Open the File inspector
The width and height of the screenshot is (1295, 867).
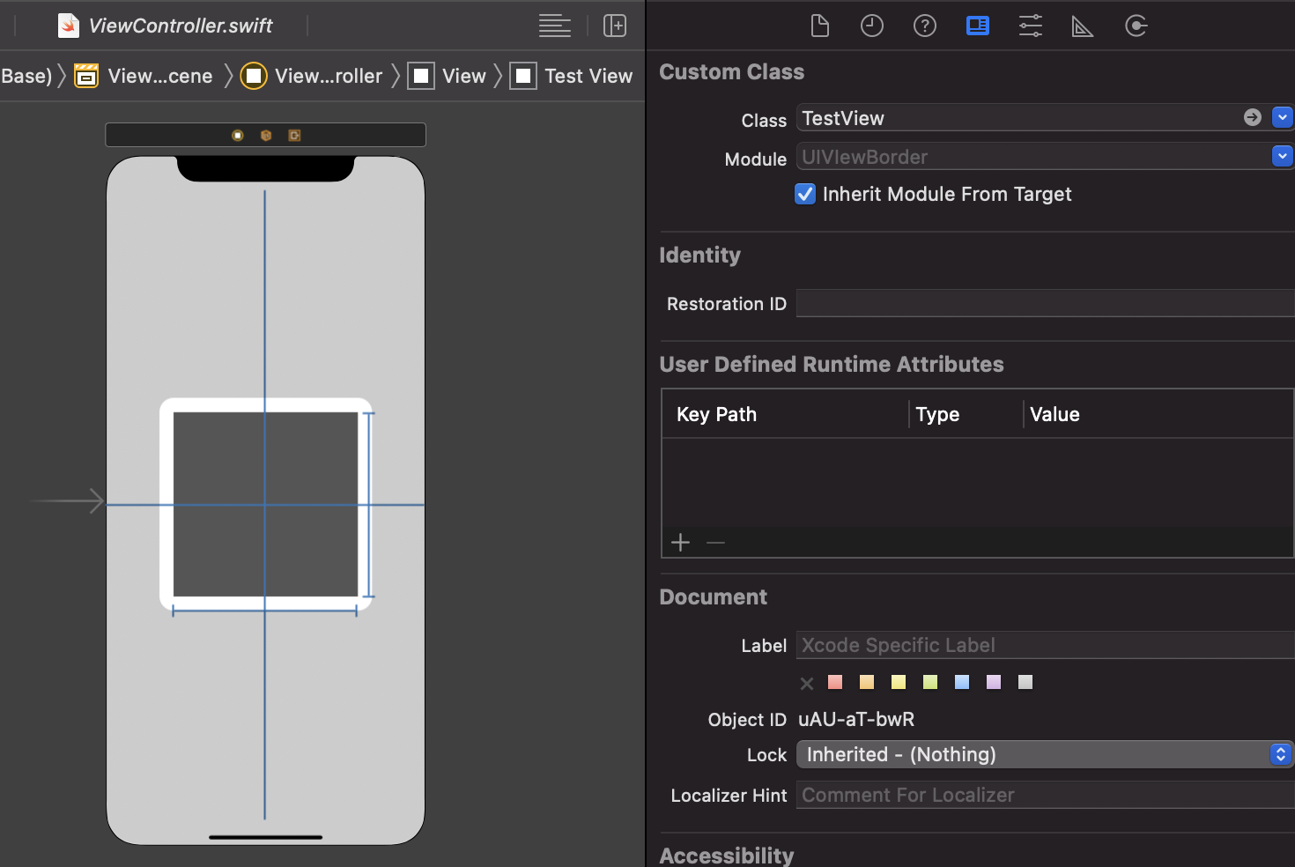pos(819,26)
